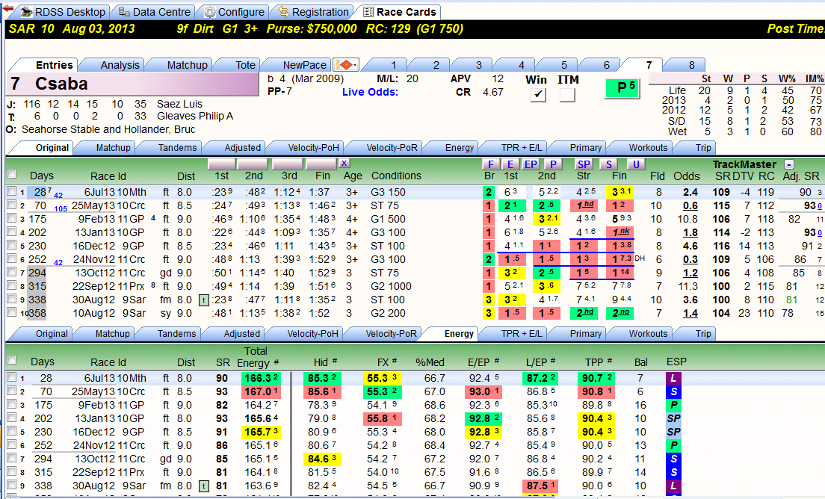Image resolution: width=825 pixels, height=499 pixels.
Task: Click the underlined 0.6 odds value
Action: pos(690,205)
